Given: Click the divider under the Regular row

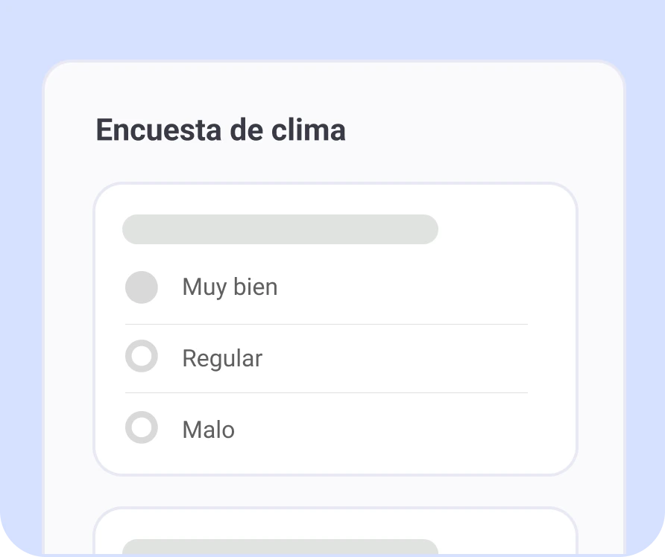Looking at the screenshot, I should point(326,393).
